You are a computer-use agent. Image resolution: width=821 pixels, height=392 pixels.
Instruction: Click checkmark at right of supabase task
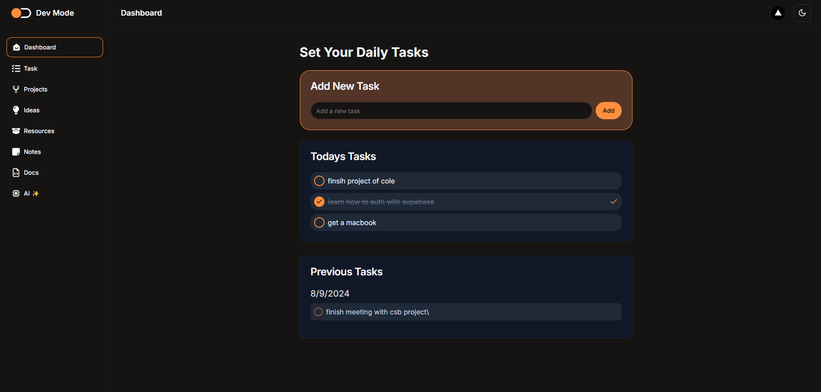[613, 202]
